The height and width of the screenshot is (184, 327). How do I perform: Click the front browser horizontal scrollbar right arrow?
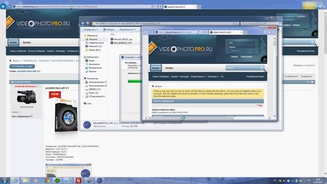pyautogui.click(x=269, y=118)
